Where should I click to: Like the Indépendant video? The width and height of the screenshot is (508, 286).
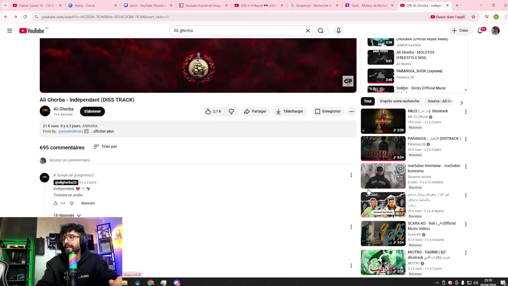tap(213, 111)
